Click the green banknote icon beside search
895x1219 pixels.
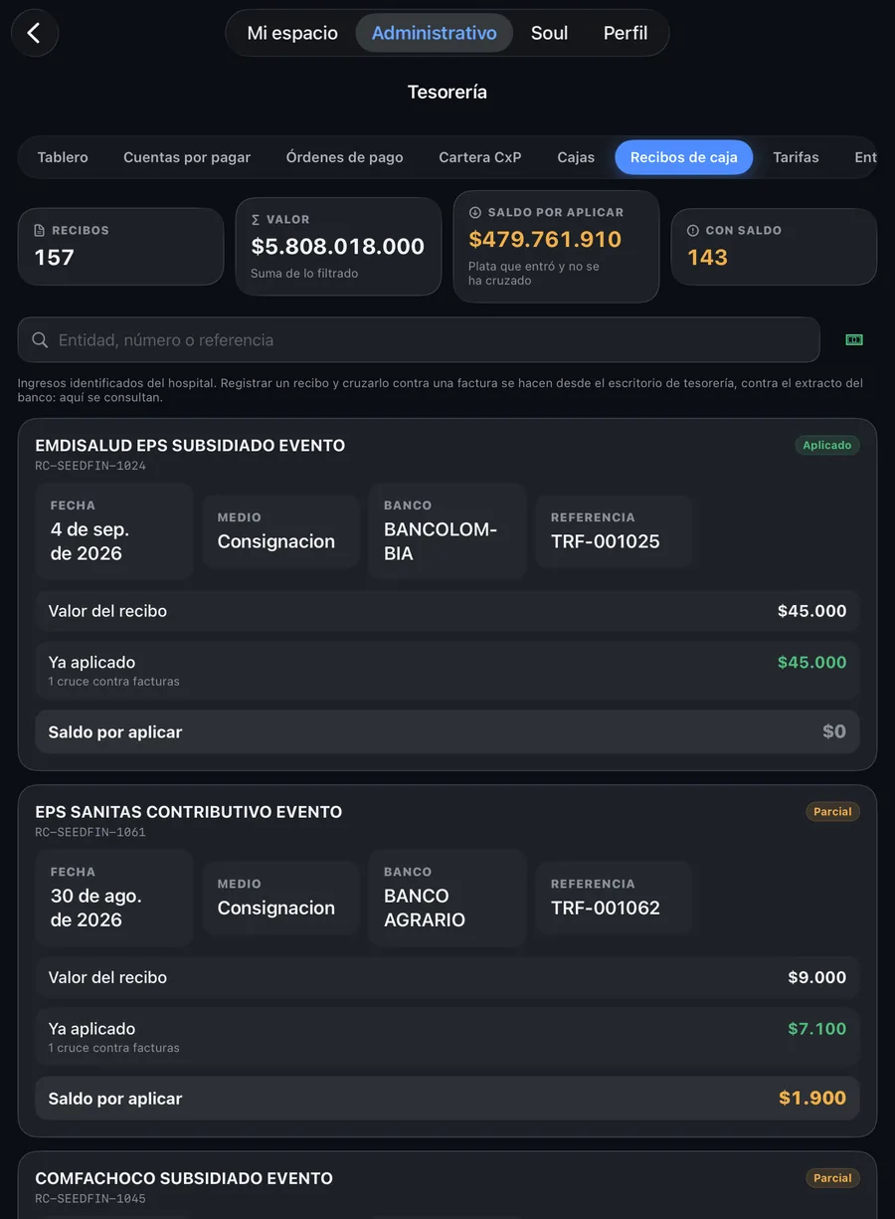[854, 339]
